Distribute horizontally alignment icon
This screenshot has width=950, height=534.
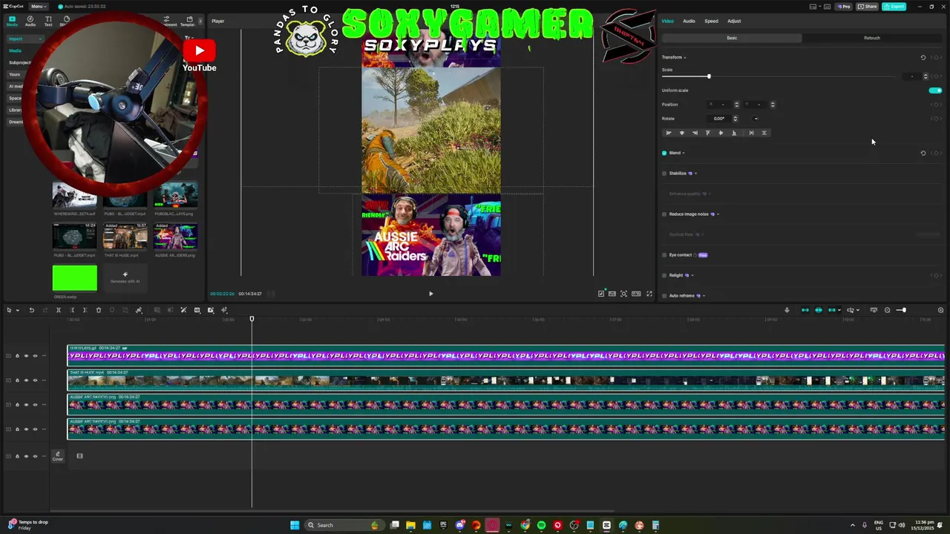pyautogui.click(x=751, y=133)
